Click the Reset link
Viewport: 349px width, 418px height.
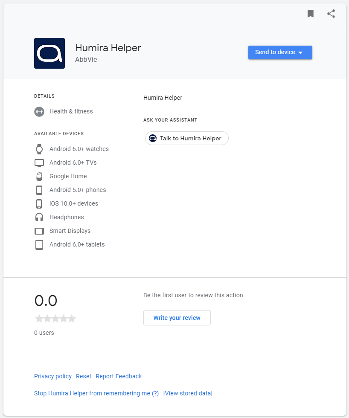click(84, 376)
